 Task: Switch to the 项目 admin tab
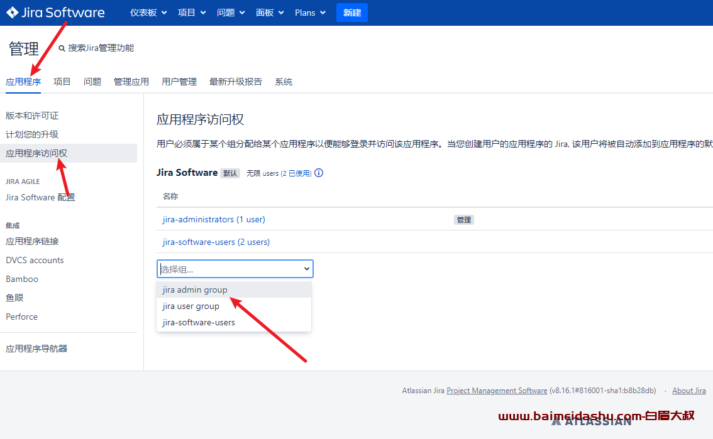(62, 82)
